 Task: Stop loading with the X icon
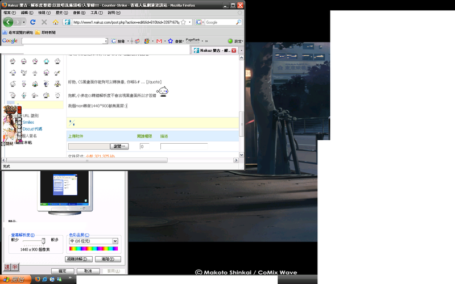(44, 22)
